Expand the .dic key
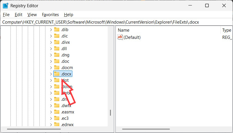This screenshot has width=233, height=133. (x=51, y=36)
